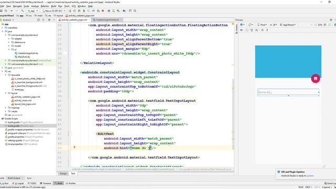
Task: Open the Pixel device dropdown in Preview
Action: 262,25
